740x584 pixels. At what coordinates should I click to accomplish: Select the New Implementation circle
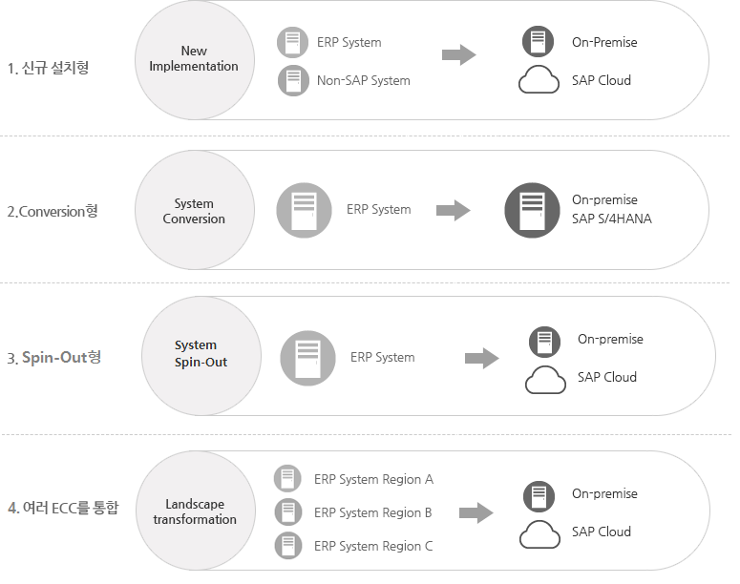(x=195, y=59)
